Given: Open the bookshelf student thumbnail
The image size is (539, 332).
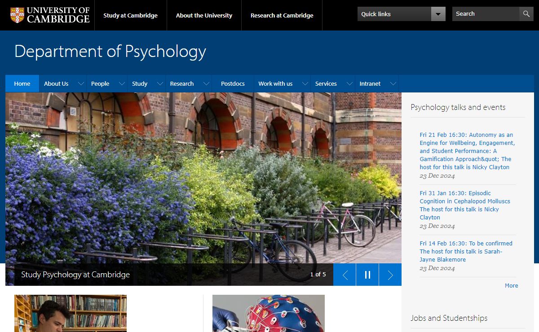Looking at the screenshot, I should pyautogui.click(x=71, y=313).
